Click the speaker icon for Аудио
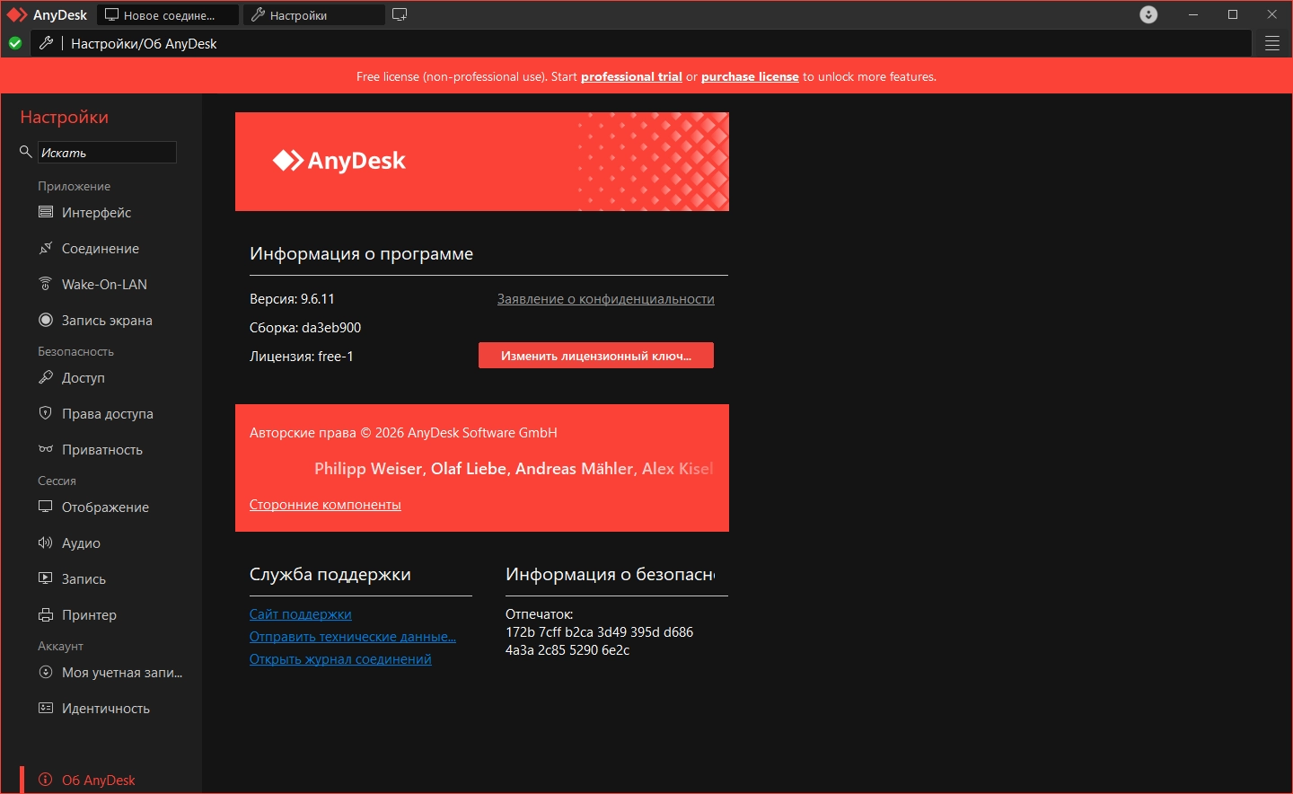This screenshot has width=1293, height=794. point(46,543)
